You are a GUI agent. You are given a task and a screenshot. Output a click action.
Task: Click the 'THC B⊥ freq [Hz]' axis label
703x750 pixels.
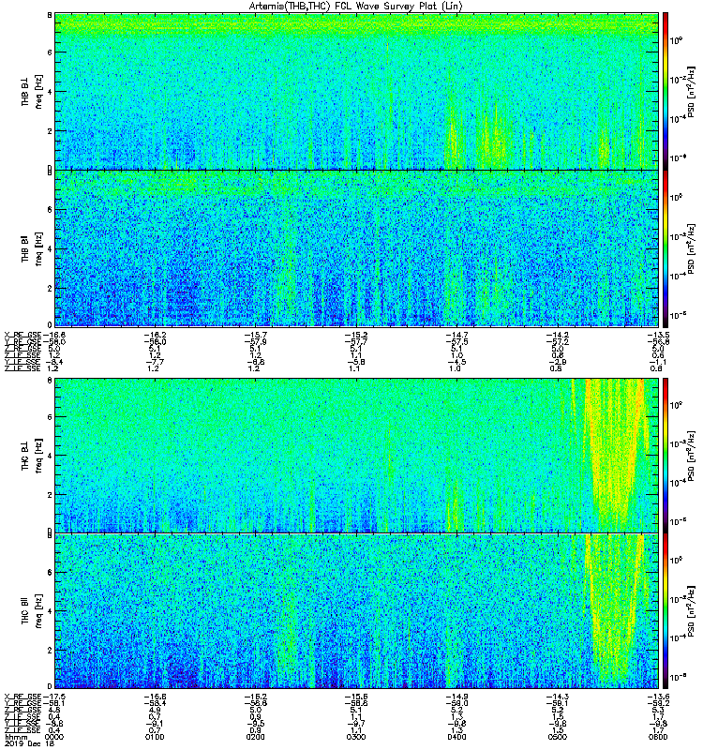pos(32,456)
